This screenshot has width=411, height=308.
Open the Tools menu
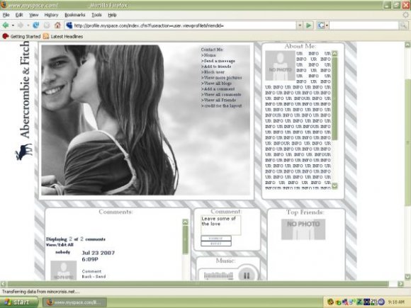pyautogui.click(x=96, y=15)
